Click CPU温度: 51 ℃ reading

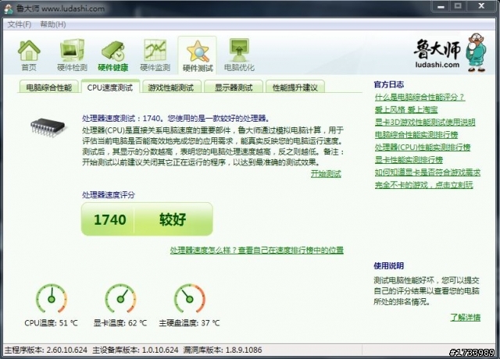51,322
